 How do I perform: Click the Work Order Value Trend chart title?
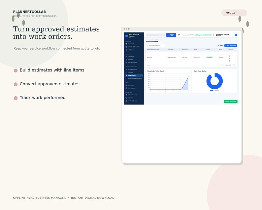point(155,71)
